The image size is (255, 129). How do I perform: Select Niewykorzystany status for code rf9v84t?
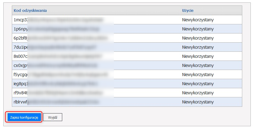[x=198, y=93]
